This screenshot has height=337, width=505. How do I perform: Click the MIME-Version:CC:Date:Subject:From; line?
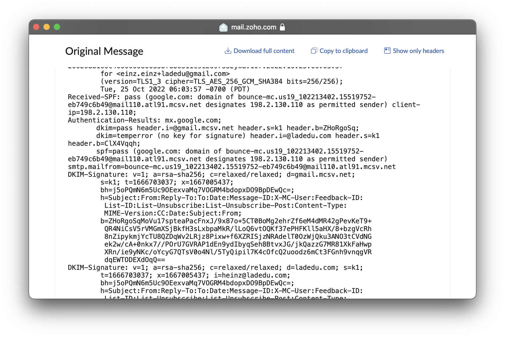point(173,213)
